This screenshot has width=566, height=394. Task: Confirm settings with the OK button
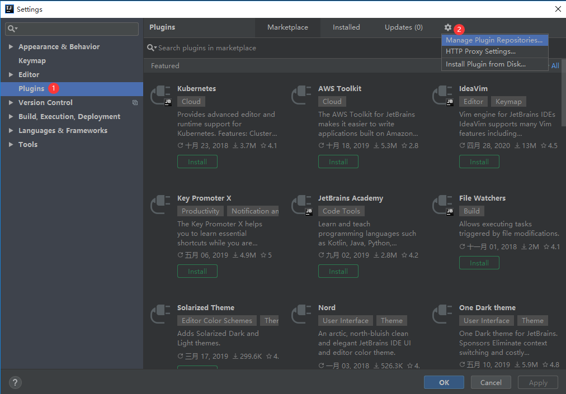[x=444, y=382]
